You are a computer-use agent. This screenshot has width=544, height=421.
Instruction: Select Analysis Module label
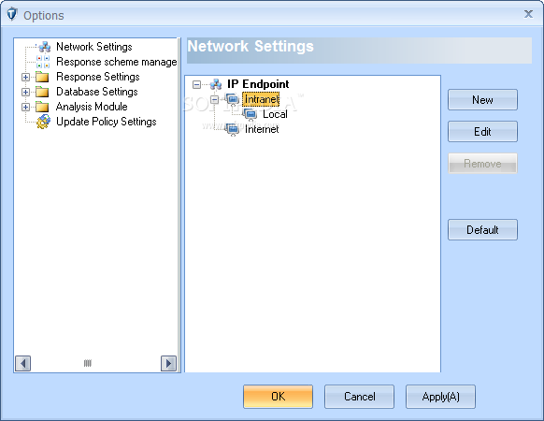(x=92, y=107)
